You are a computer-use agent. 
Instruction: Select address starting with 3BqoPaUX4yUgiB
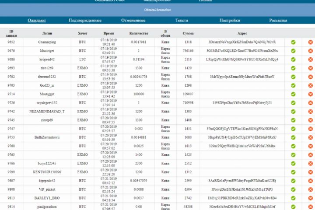242,137
